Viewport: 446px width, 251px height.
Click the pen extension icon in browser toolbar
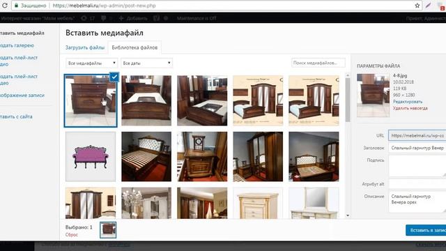[x=428, y=6]
